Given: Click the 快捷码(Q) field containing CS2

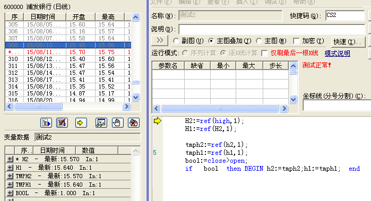Looking at the screenshot, I should point(345,15).
